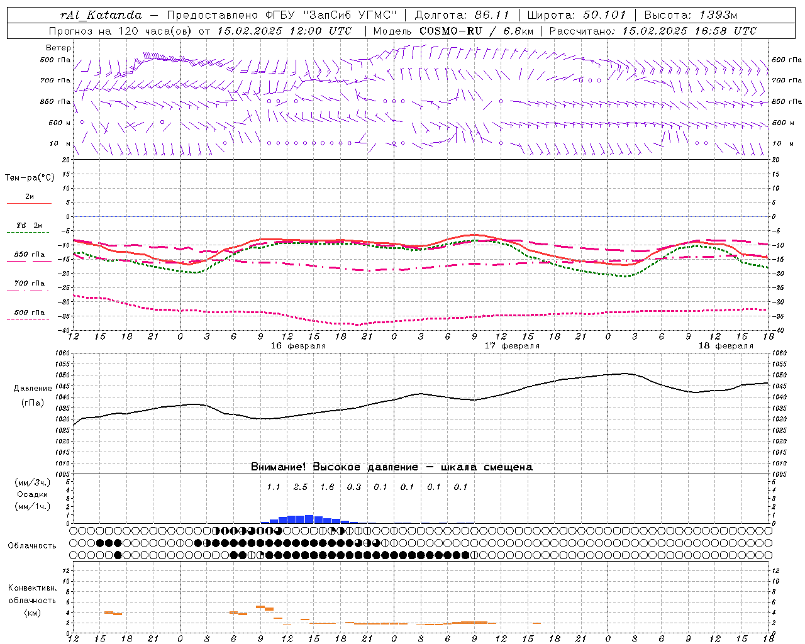Select the date label 18 февраля
Viewport: 805px width, 644px height.
(726, 346)
